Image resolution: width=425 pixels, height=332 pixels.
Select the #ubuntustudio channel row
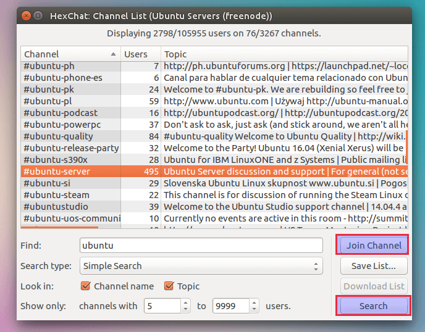[x=71, y=207]
